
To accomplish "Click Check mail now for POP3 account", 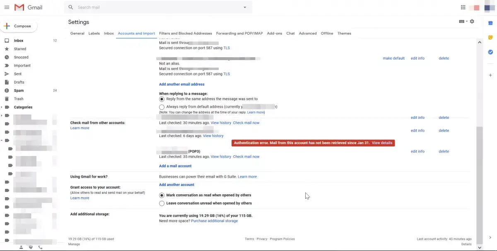I will pos(246,157).
